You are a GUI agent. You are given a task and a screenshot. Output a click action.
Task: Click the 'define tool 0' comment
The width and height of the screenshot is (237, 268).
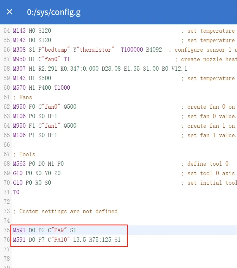pos(208,164)
